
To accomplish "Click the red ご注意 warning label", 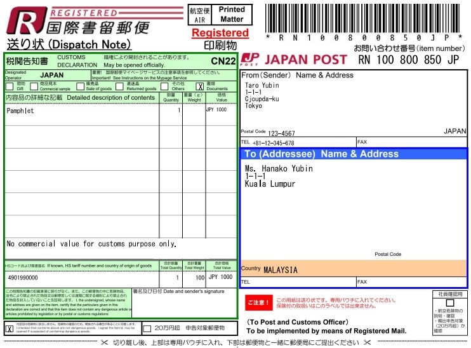I will click(x=258, y=302).
